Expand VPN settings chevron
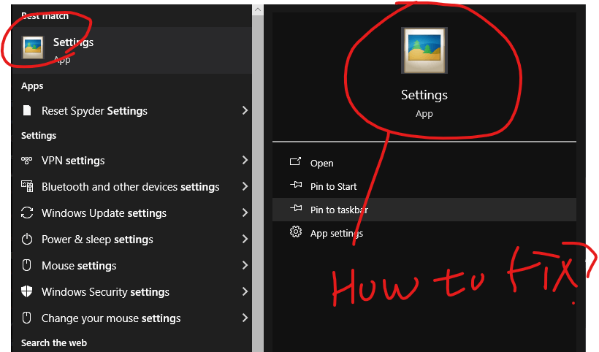The height and width of the screenshot is (352, 599). pyautogui.click(x=245, y=161)
